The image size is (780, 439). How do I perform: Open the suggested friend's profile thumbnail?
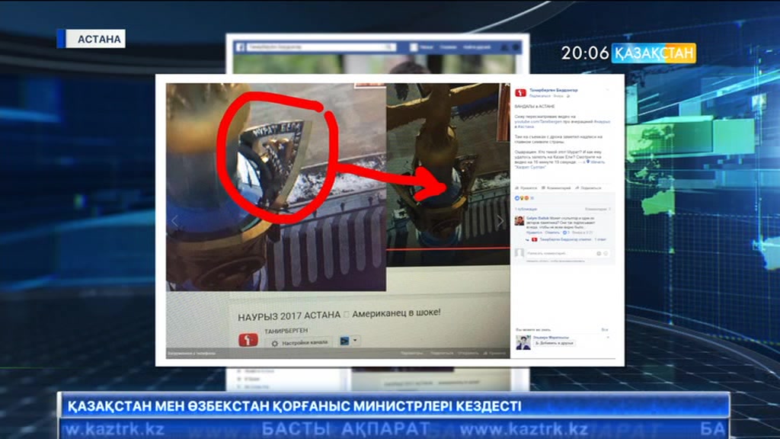click(x=523, y=342)
